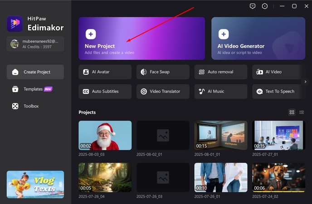Click the Auto Subtitles CC icon

[86, 92]
